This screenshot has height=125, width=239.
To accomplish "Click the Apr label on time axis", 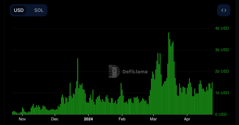I will tap(187, 119).
